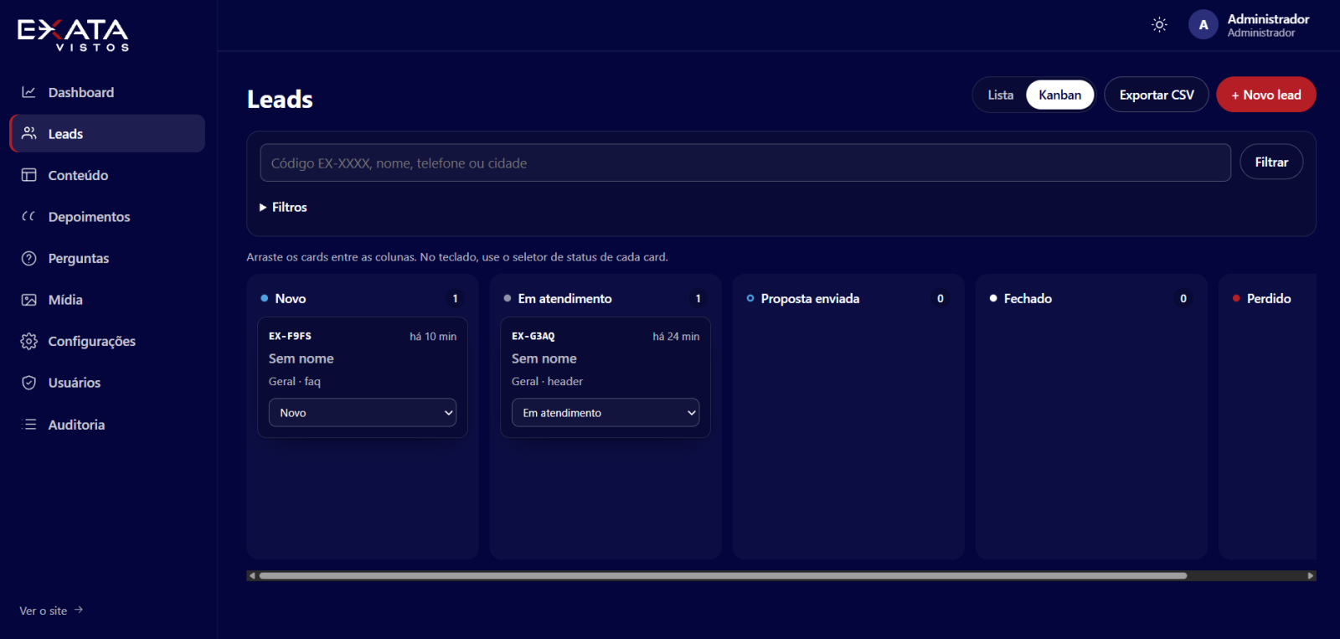Image resolution: width=1340 pixels, height=639 pixels.
Task: Click the Perdido column header
Action: [x=1269, y=298]
